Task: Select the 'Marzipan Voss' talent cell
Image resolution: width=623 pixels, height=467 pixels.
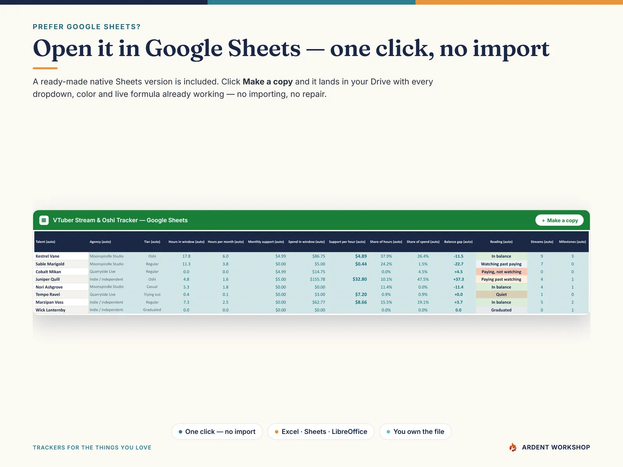Action: (x=62, y=302)
